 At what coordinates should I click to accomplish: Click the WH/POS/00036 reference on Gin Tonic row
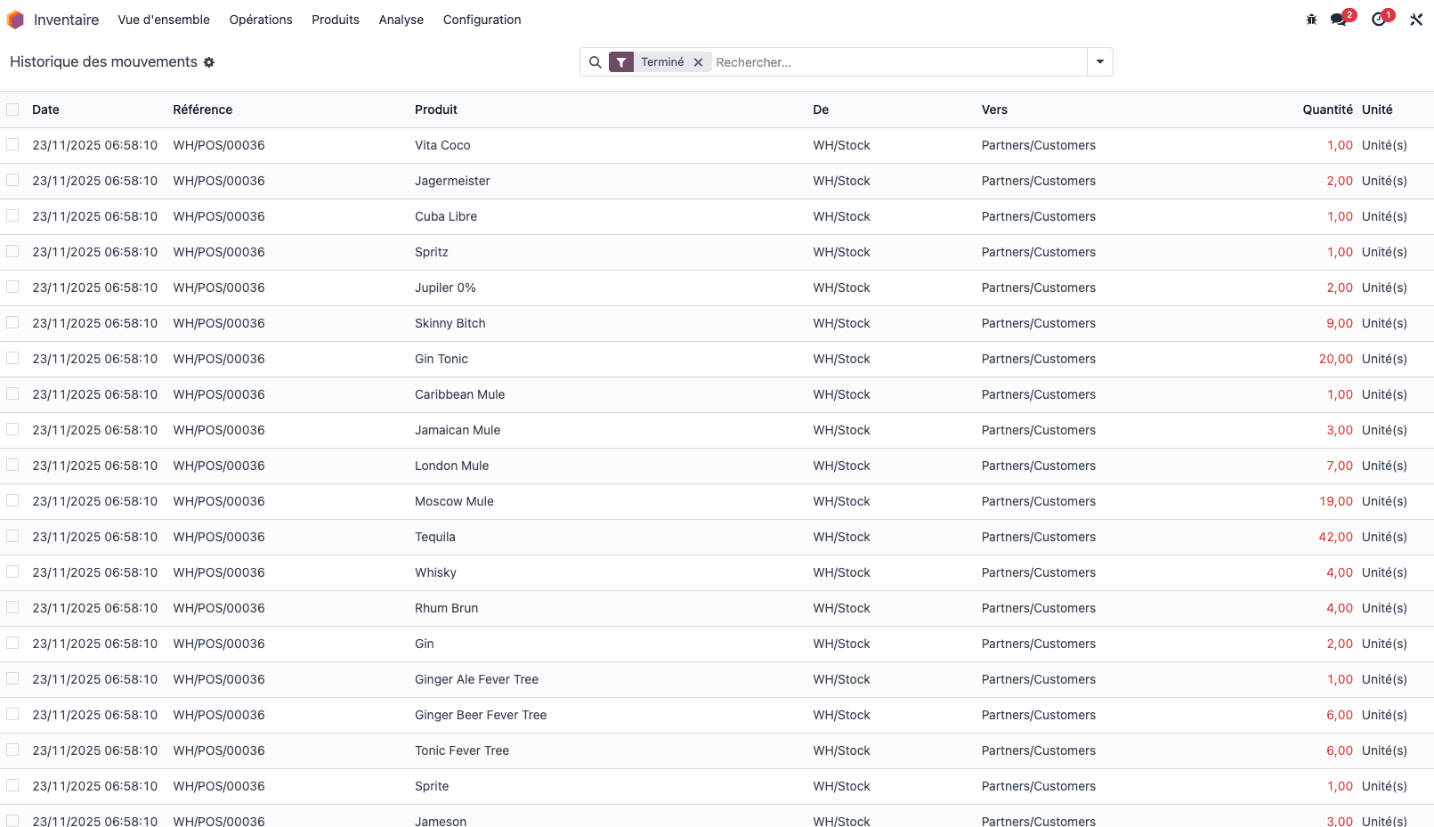[218, 359]
